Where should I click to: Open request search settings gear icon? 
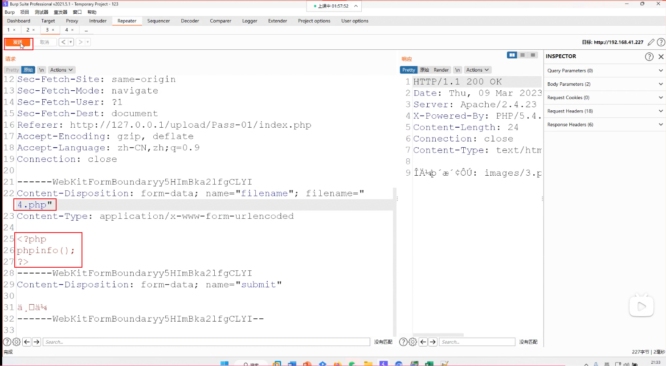pyautogui.click(x=16, y=342)
